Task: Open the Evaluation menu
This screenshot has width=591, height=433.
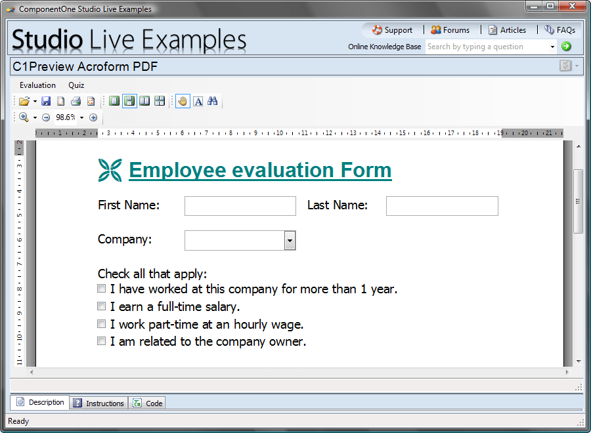Action: pyautogui.click(x=37, y=85)
